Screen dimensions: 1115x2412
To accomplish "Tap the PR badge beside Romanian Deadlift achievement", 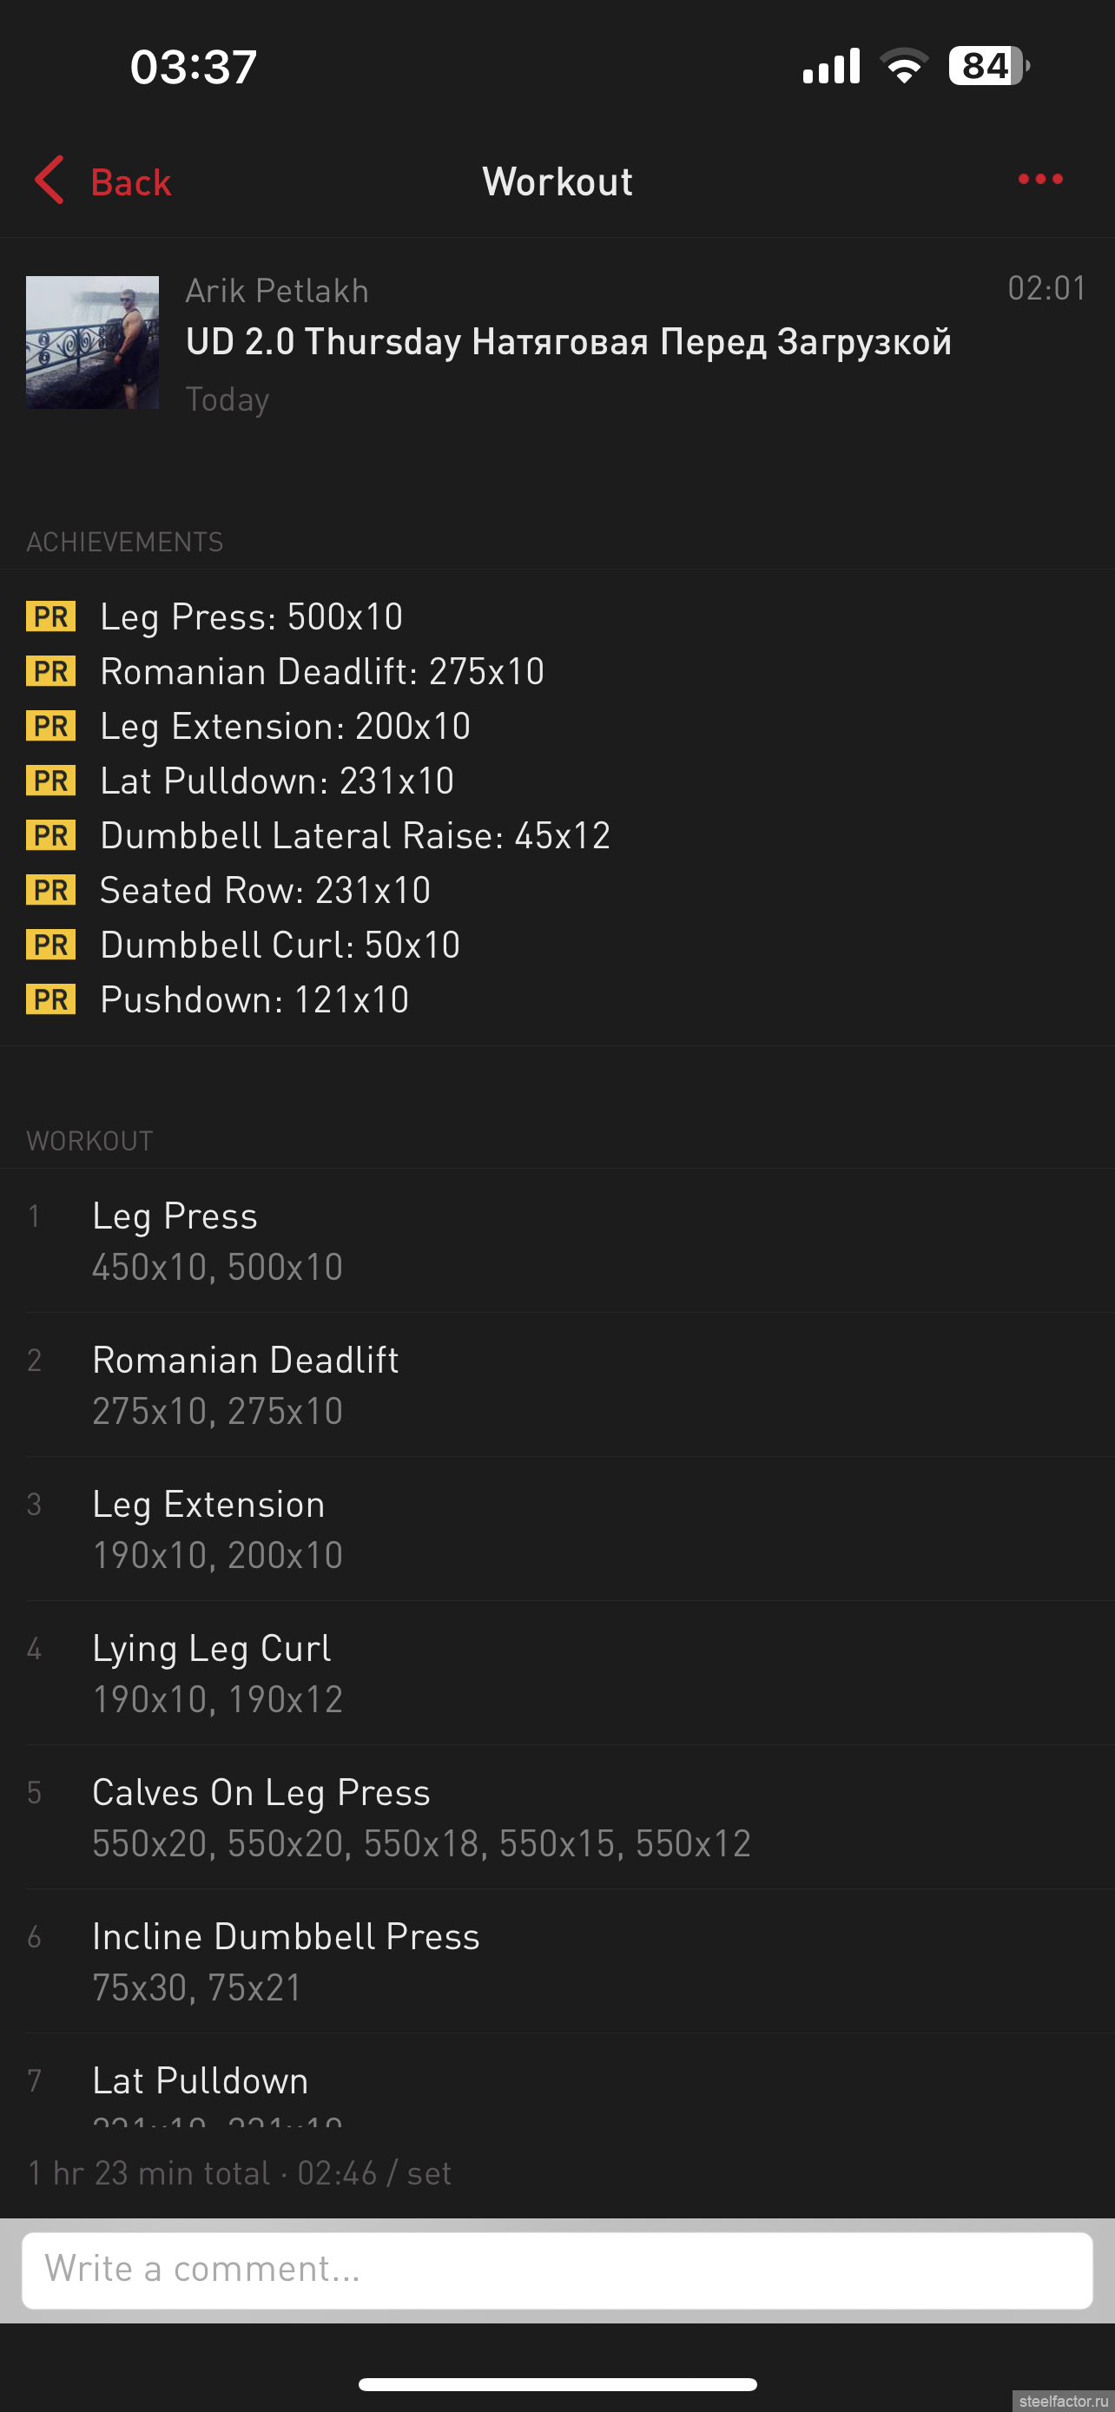I will 50,671.
